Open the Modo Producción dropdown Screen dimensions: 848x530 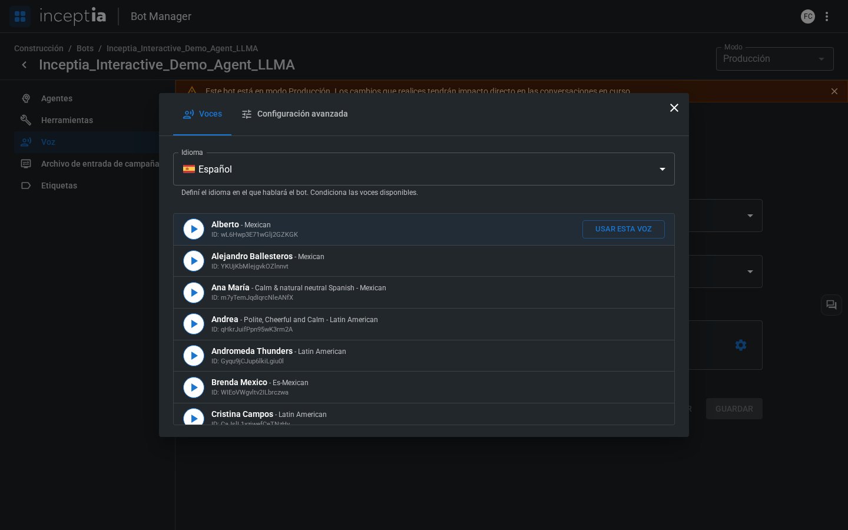click(774, 59)
